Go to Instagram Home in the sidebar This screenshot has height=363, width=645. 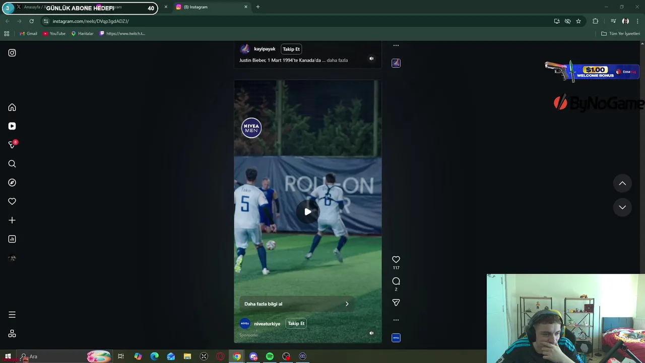click(12, 107)
